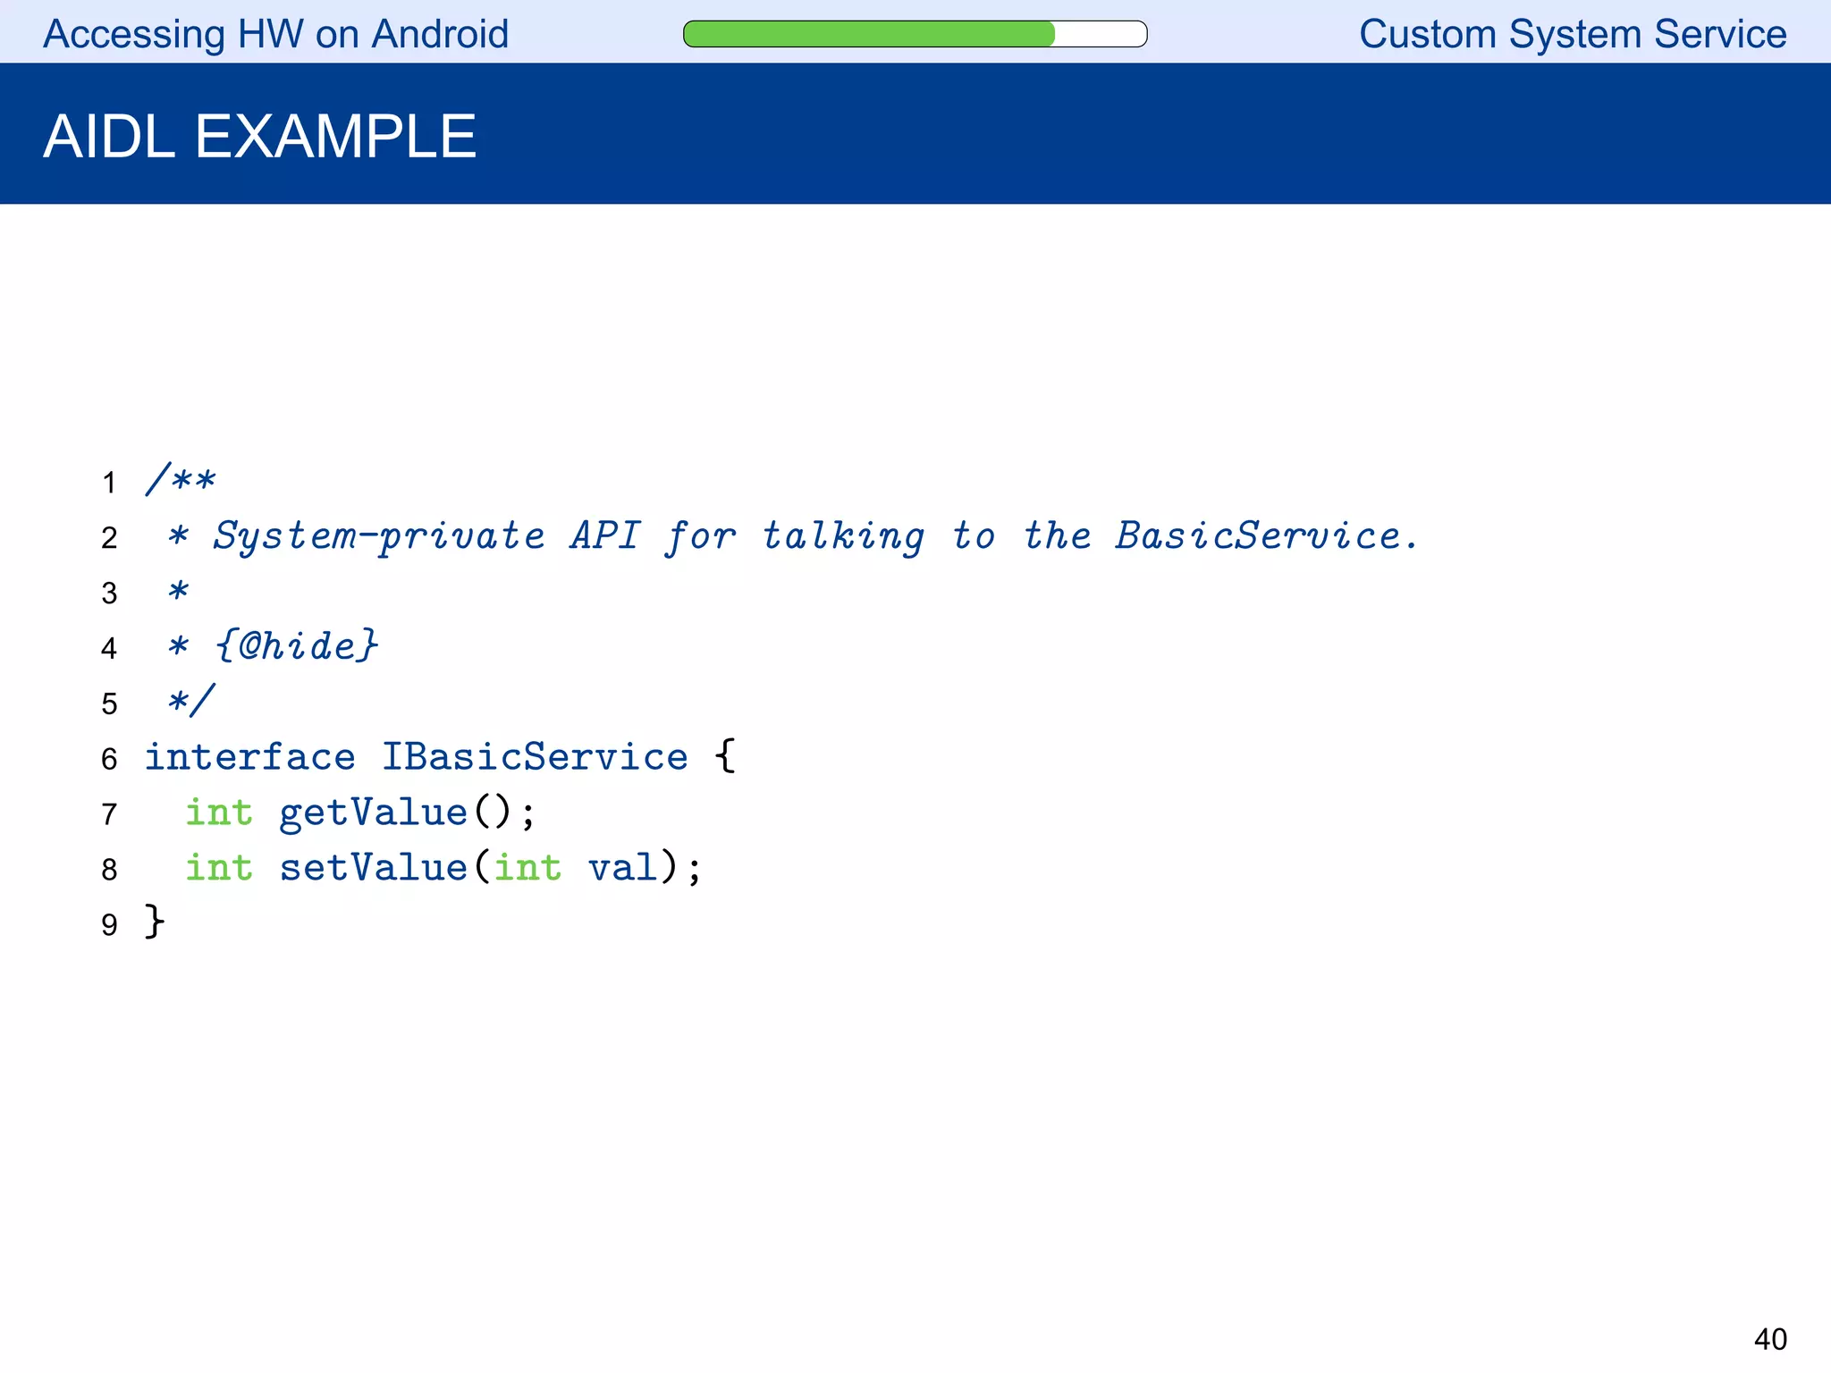Click 'Custom System Service' section label
The image size is (1831, 1373).
point(1573,34)
